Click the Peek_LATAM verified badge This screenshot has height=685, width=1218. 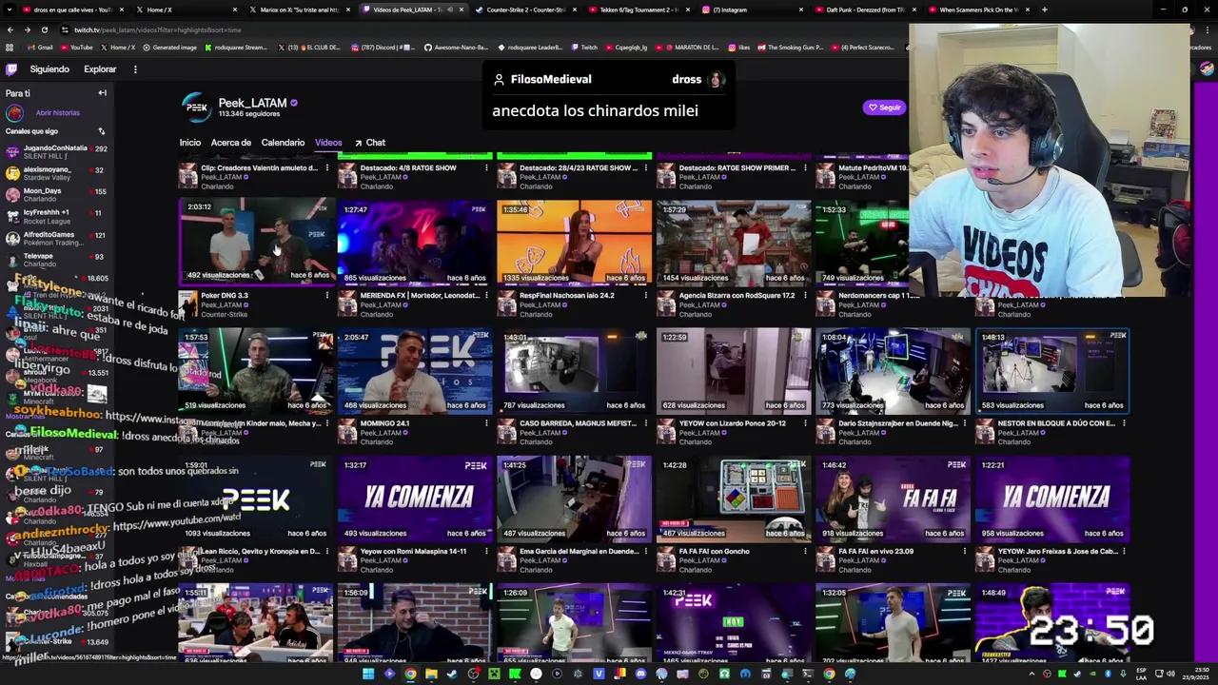(294, 103)
